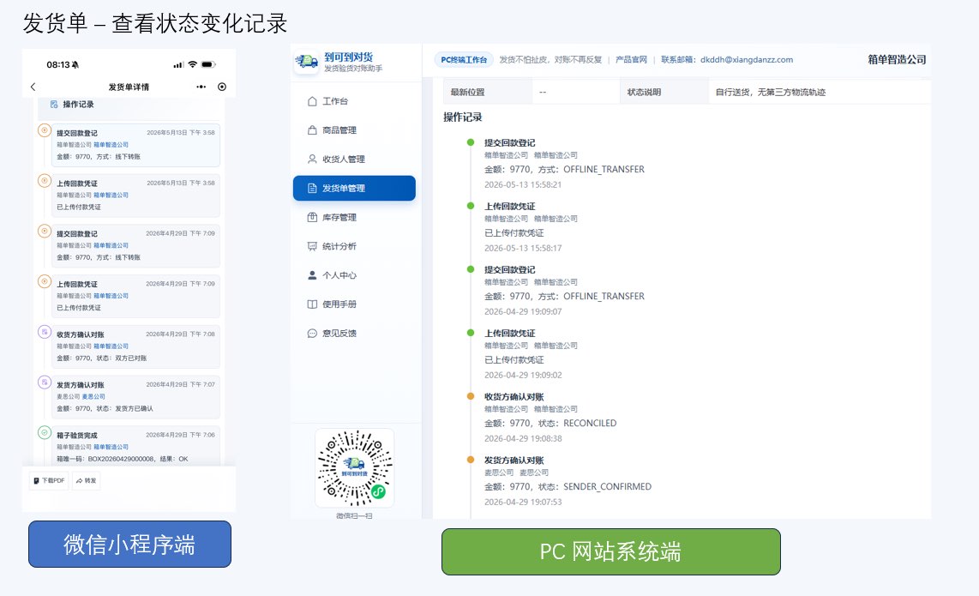979x596 pixels.
Task: Click the 使用手册 book icon
Action: (x=312, y=304)
